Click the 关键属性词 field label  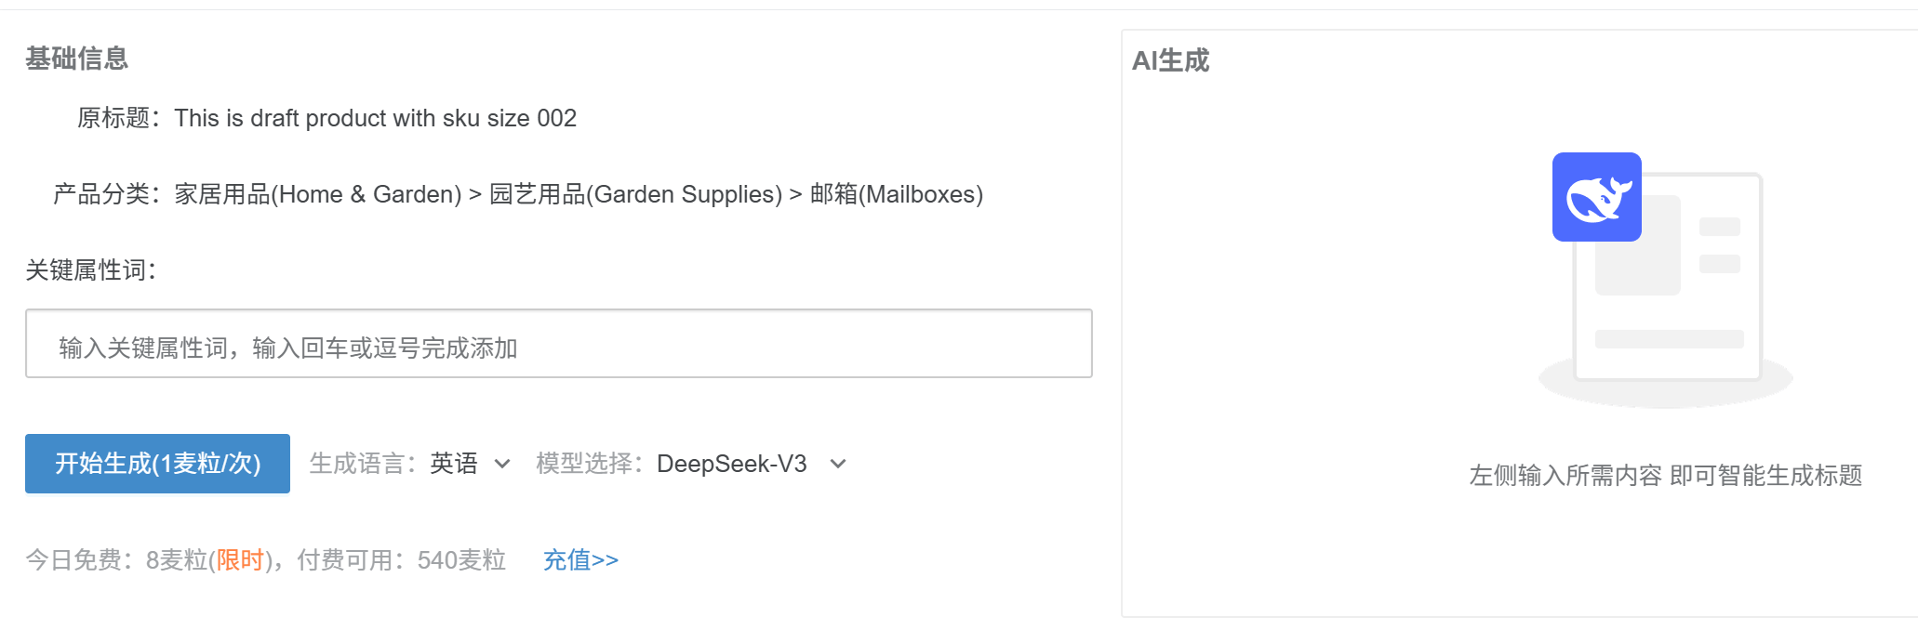[x=90, y=270]
